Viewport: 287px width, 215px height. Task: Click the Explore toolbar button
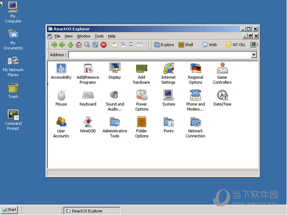coord(164,45)
